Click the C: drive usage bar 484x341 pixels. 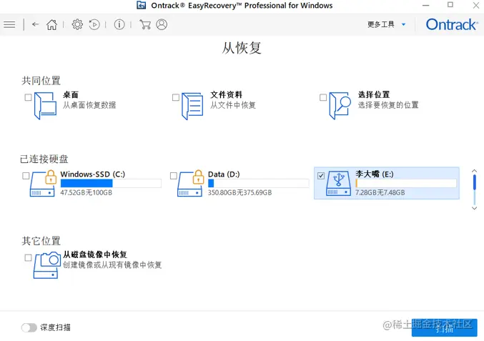111,184
